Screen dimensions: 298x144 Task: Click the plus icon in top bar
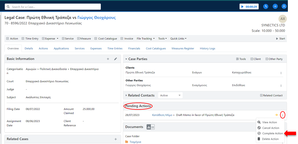[x=275, y=6]
